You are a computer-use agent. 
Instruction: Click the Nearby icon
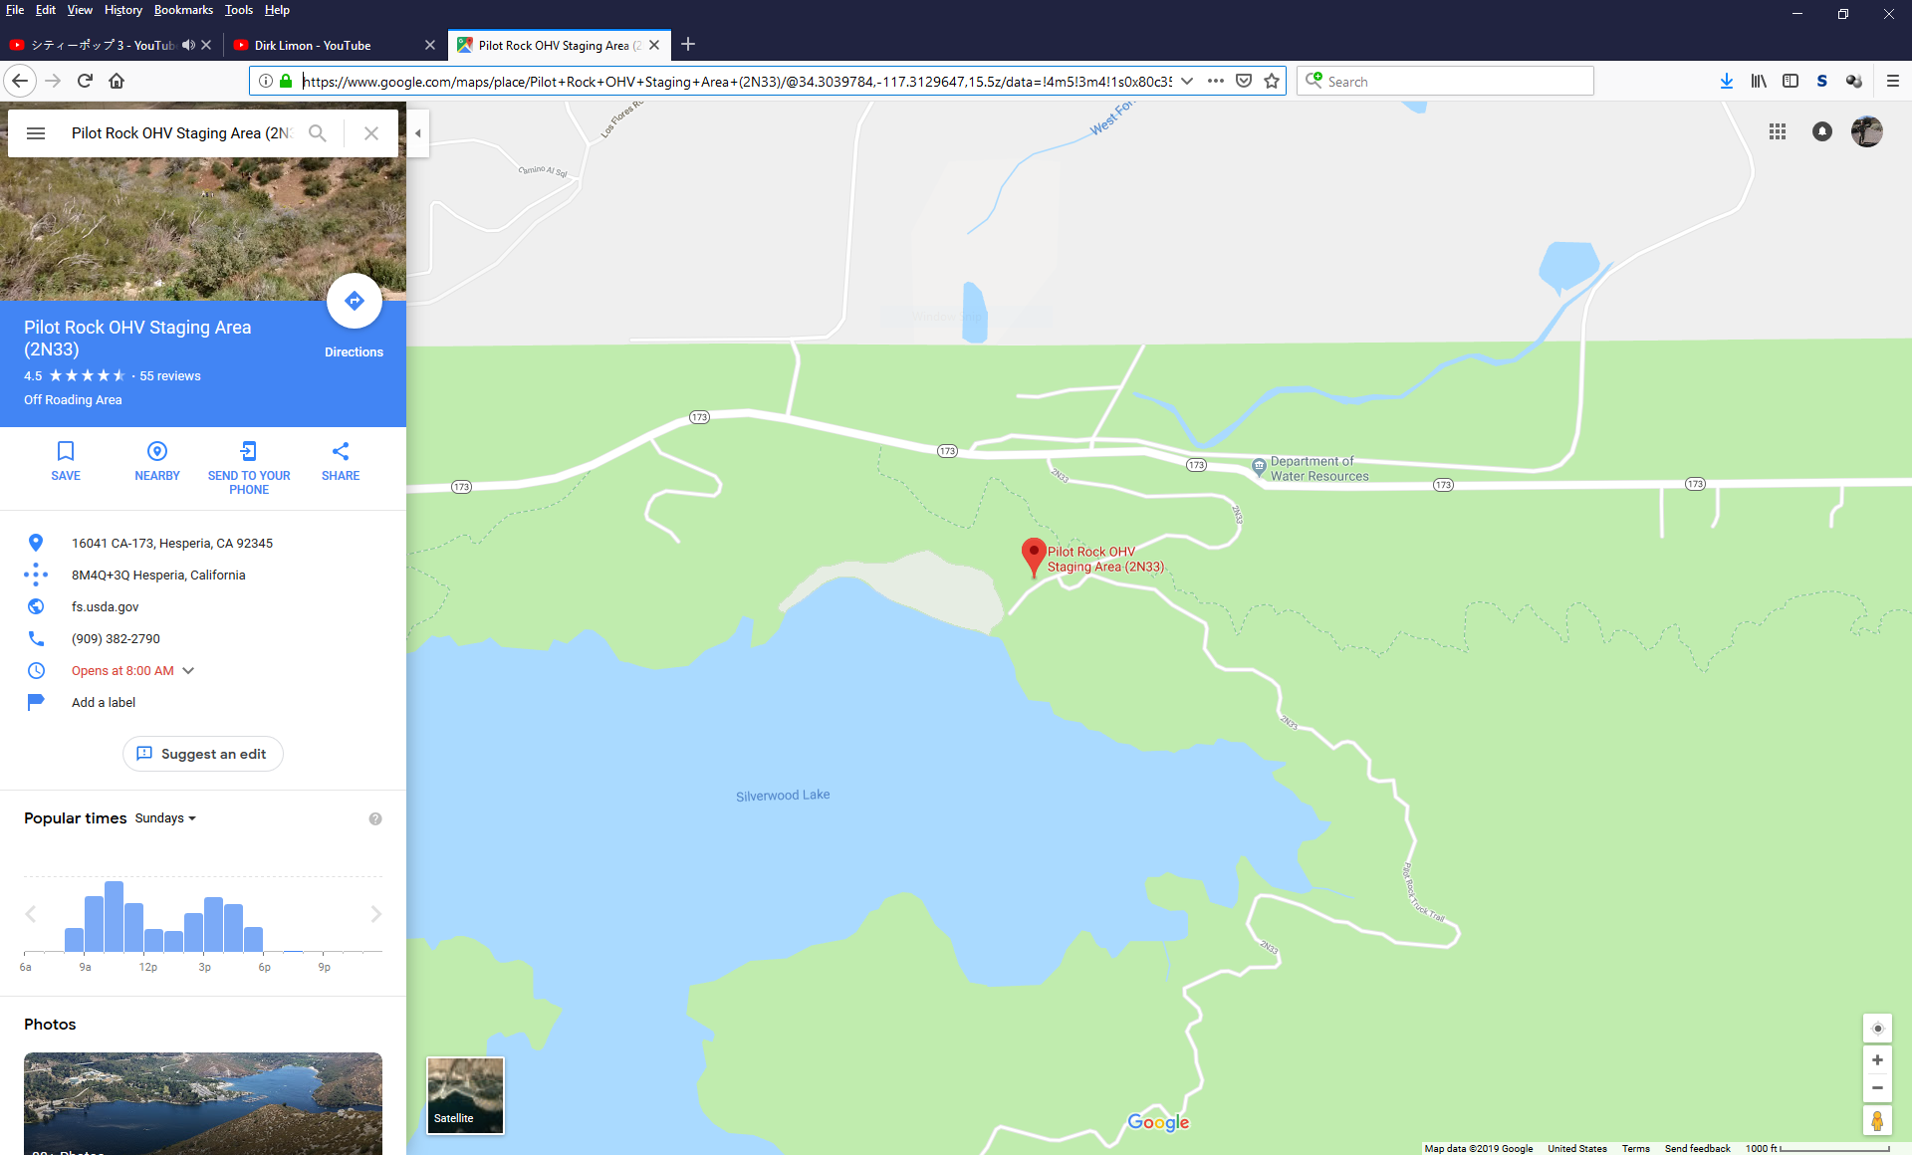157,451
